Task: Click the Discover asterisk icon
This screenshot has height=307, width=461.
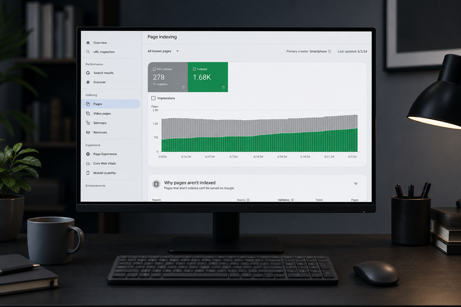Action: coord(88,82)
